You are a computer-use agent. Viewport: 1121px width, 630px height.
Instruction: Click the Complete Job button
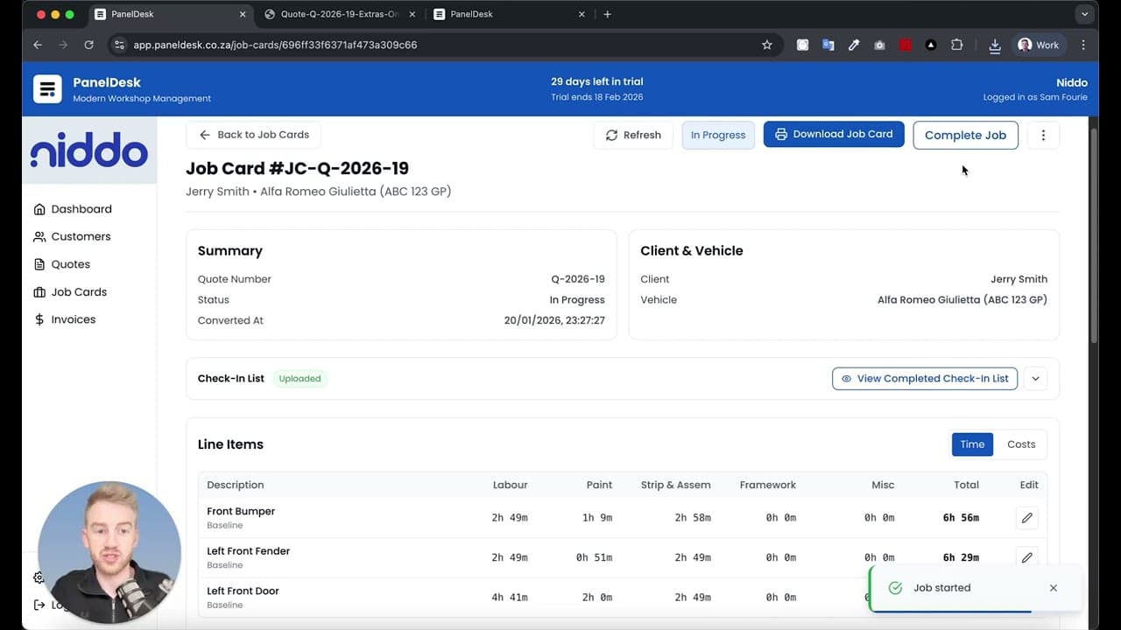click(x=965, y=135)
